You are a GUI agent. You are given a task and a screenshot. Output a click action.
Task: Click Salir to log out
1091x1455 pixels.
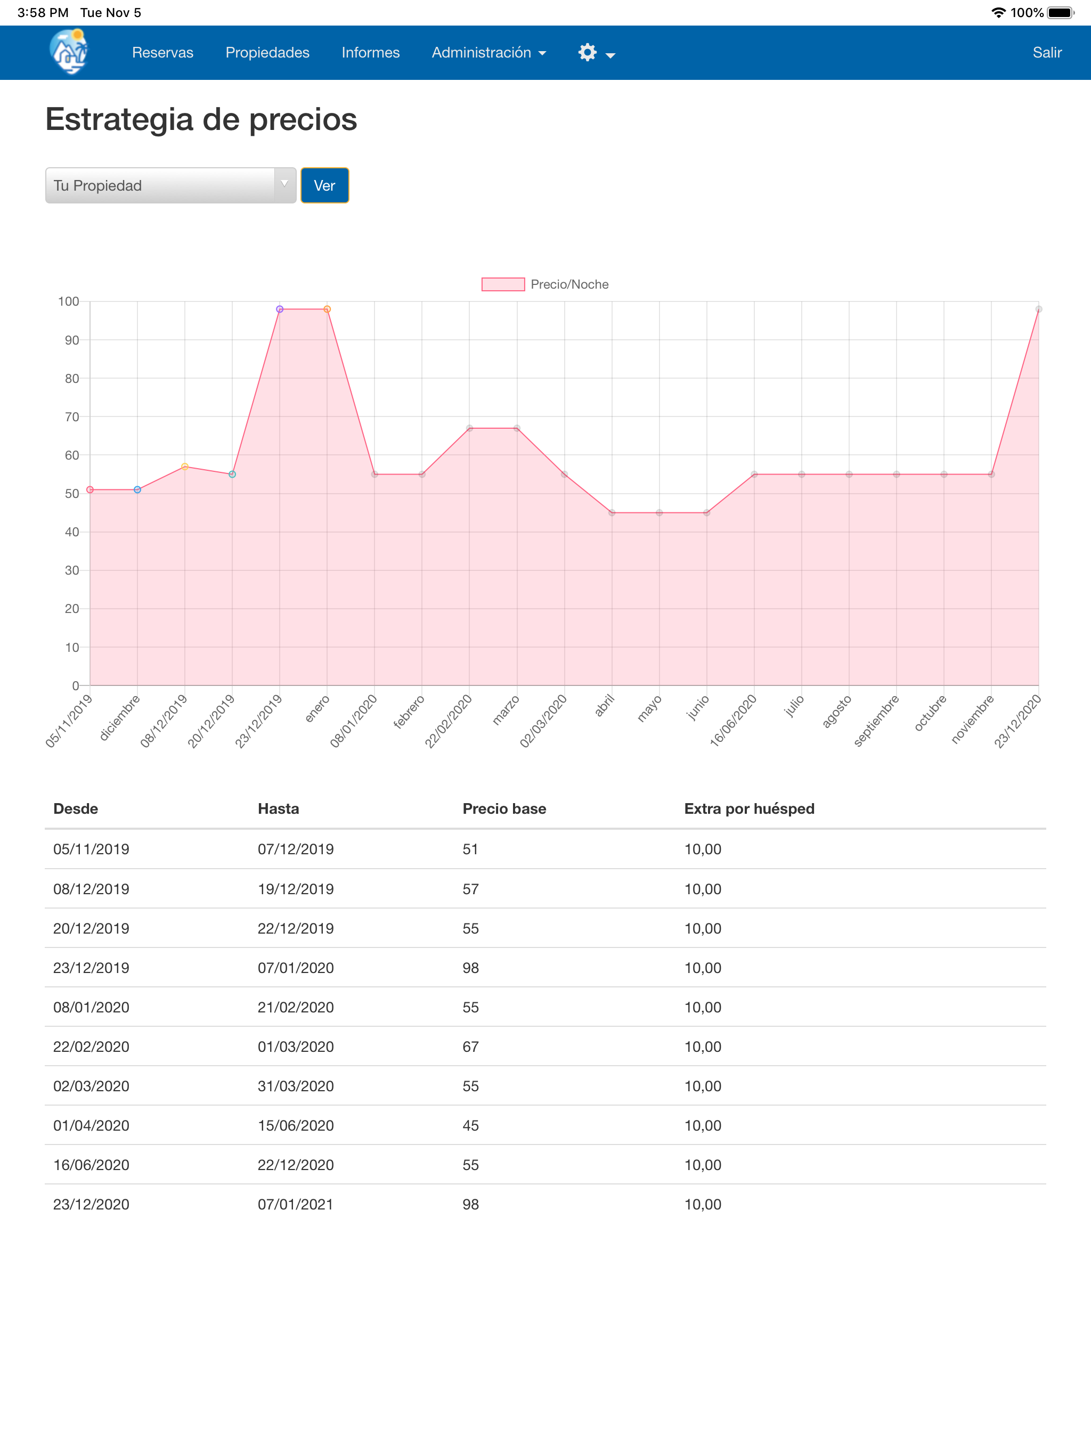coord(1047,53)
